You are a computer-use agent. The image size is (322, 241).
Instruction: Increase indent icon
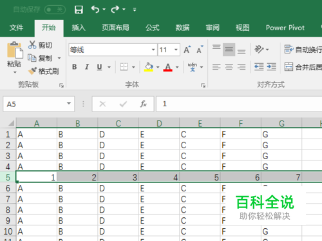(x=272, y=67)
